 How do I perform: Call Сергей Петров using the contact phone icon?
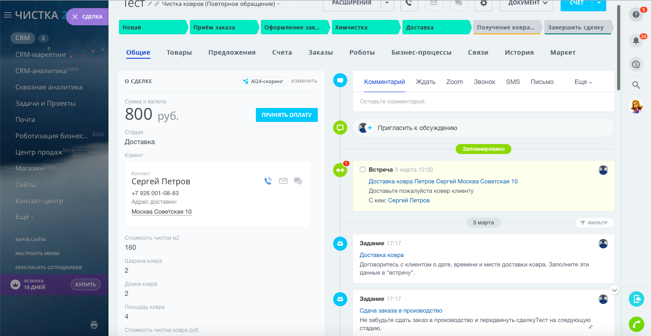[x=268, y=181]
